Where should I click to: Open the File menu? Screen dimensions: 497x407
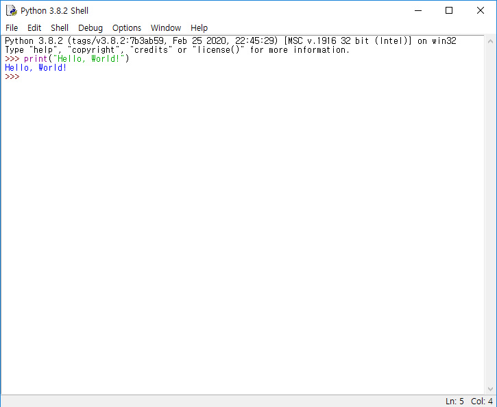click(x=12, y=28)
